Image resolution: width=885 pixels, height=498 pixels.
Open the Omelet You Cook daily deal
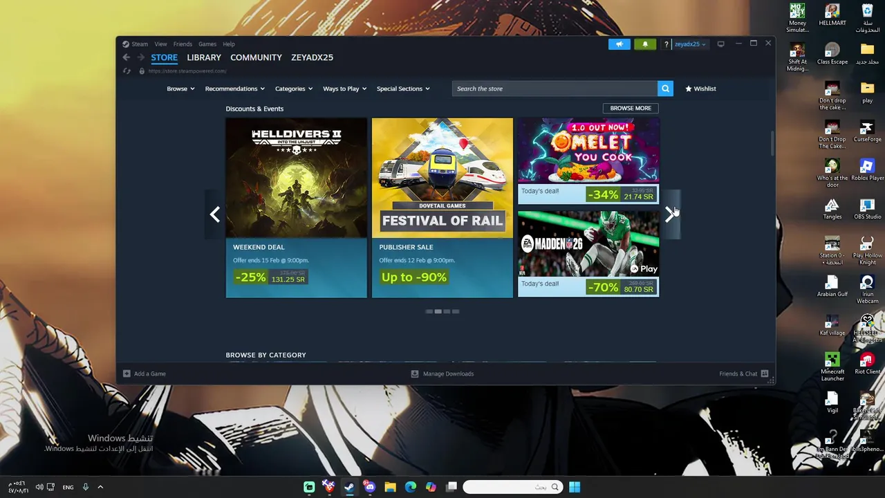(588, 161)
